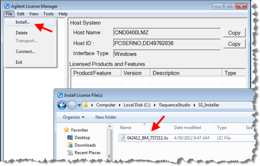The height and width of the screenshot is (166, 260).
Task: Click the Favorites star icon
Action: click(66, 130)
